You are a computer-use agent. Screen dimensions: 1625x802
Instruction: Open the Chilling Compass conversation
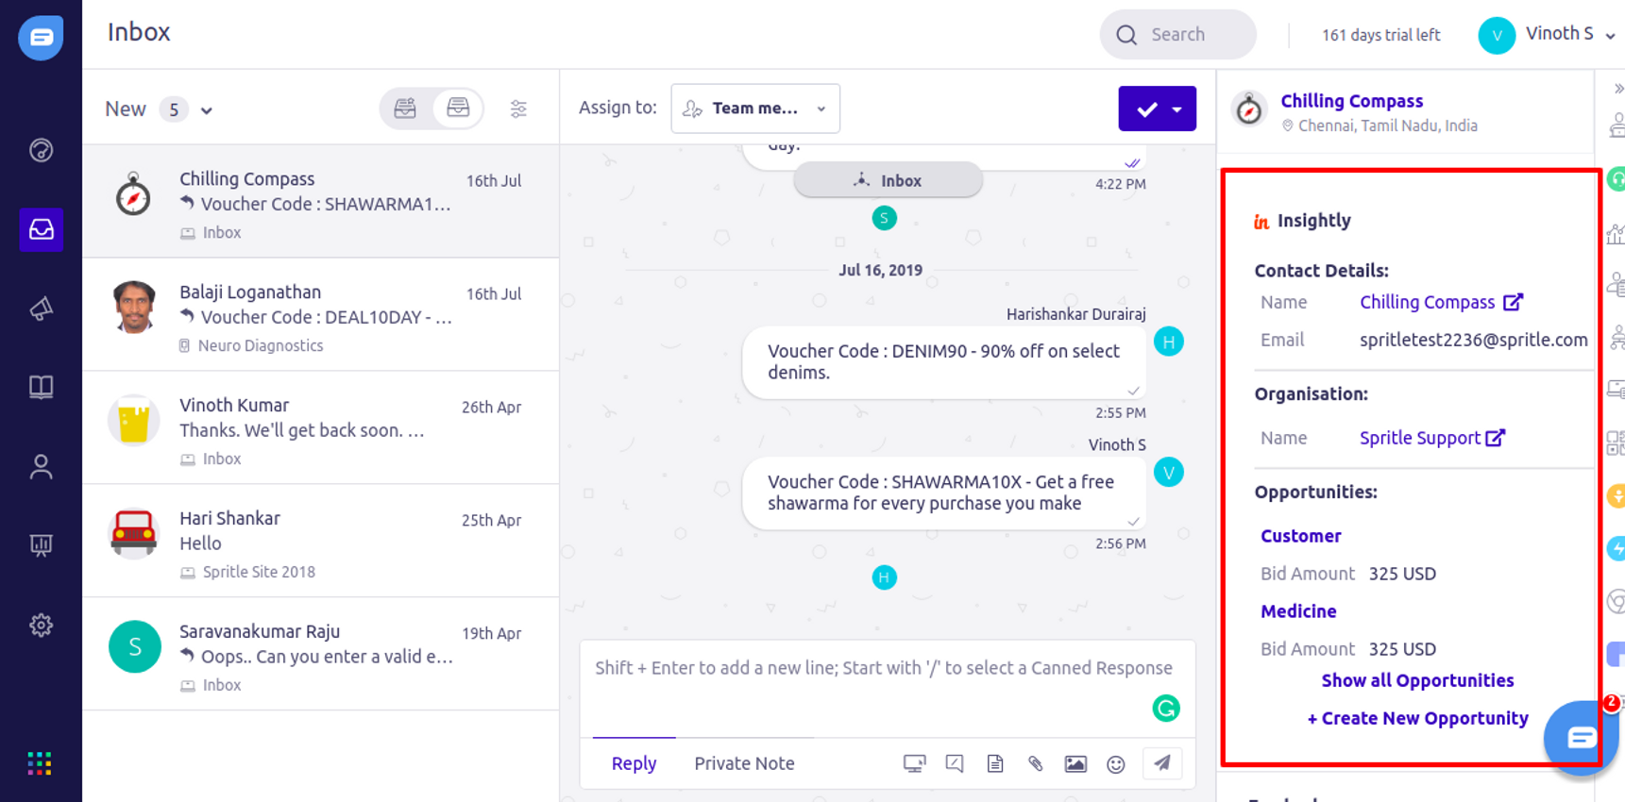click(321, 202)
